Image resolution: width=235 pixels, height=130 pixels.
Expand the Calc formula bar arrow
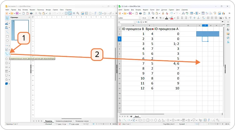tap(223, 22)
